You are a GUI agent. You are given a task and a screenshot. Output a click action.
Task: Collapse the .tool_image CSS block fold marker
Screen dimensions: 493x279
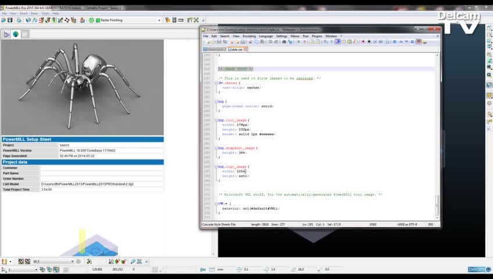pos(217,120)
